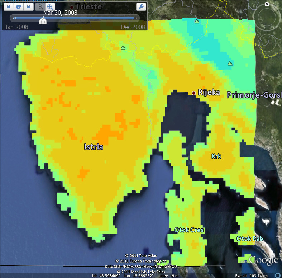
Task: Click the mountain icon northeast of Rijeka
Action: 230,63
